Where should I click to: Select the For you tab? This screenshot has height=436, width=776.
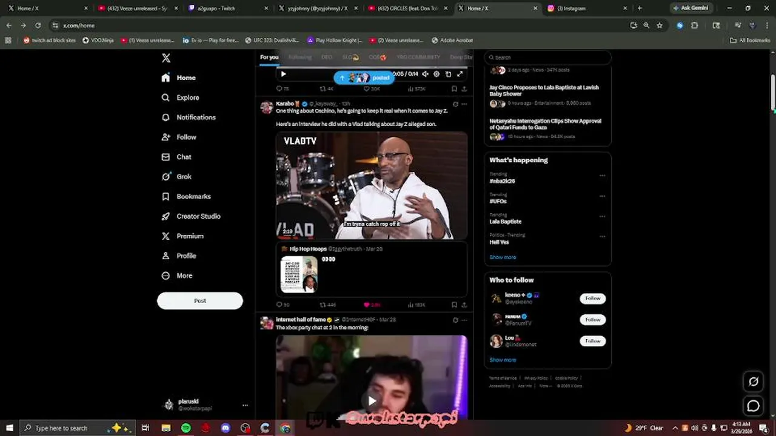click(x=269, y=57)
